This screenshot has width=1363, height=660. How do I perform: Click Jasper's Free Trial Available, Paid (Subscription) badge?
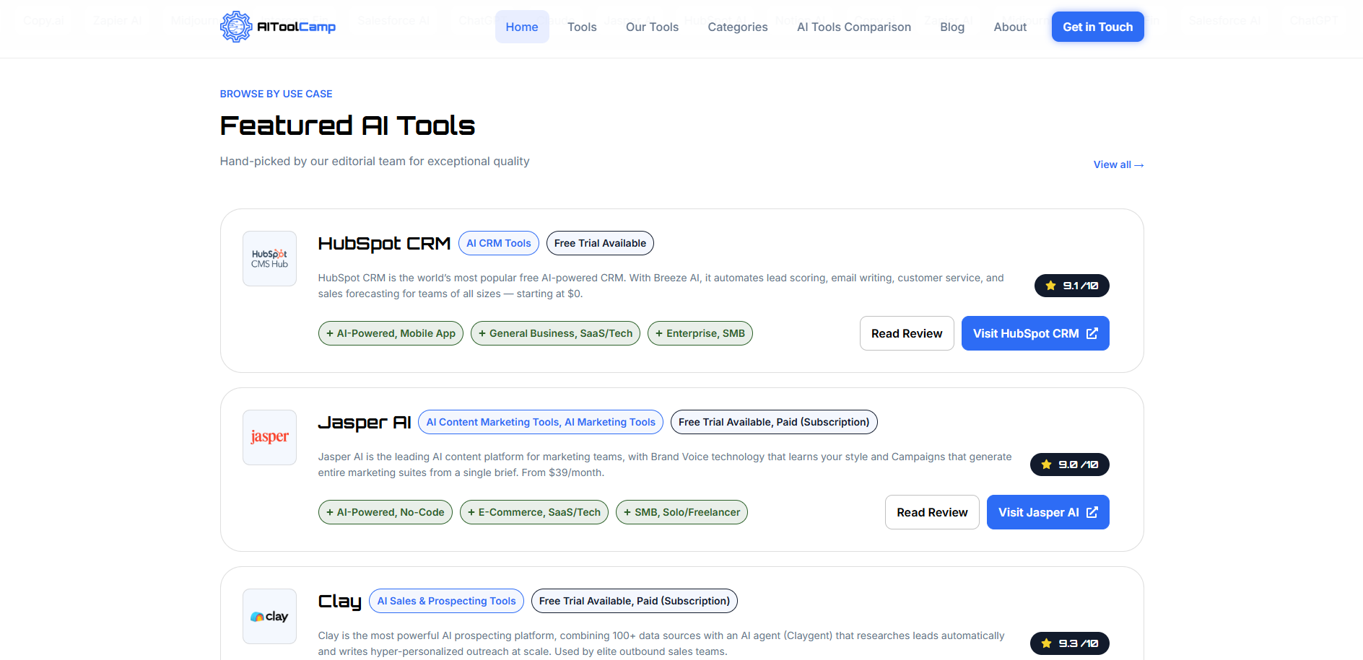[774, 422]
